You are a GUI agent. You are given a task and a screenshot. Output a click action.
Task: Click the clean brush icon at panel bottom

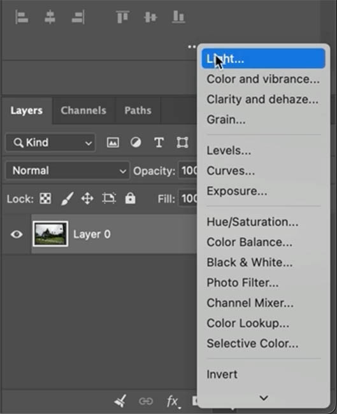(120, 401)
